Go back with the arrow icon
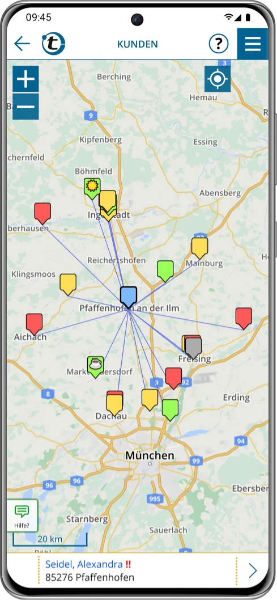 (x=22, y=44)
